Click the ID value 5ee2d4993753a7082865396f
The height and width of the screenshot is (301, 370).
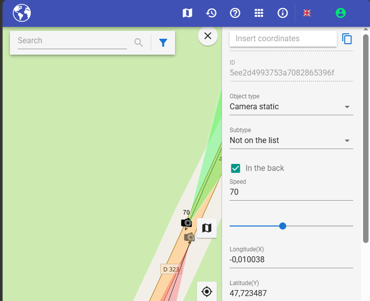click(282, 73)
